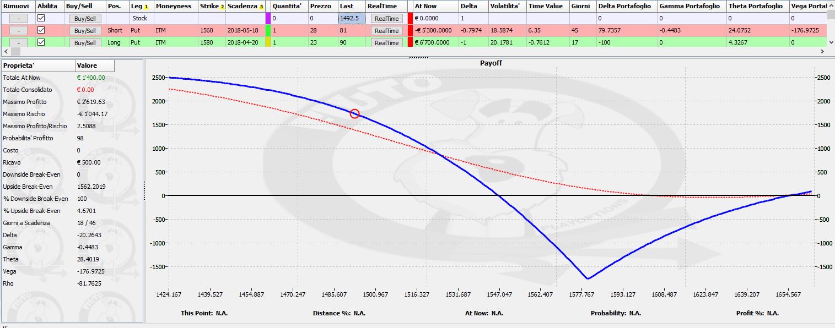Screen dimensions: 835x328
Task: Uncheck Abilita for the Stock row
Action: (41, 18)
